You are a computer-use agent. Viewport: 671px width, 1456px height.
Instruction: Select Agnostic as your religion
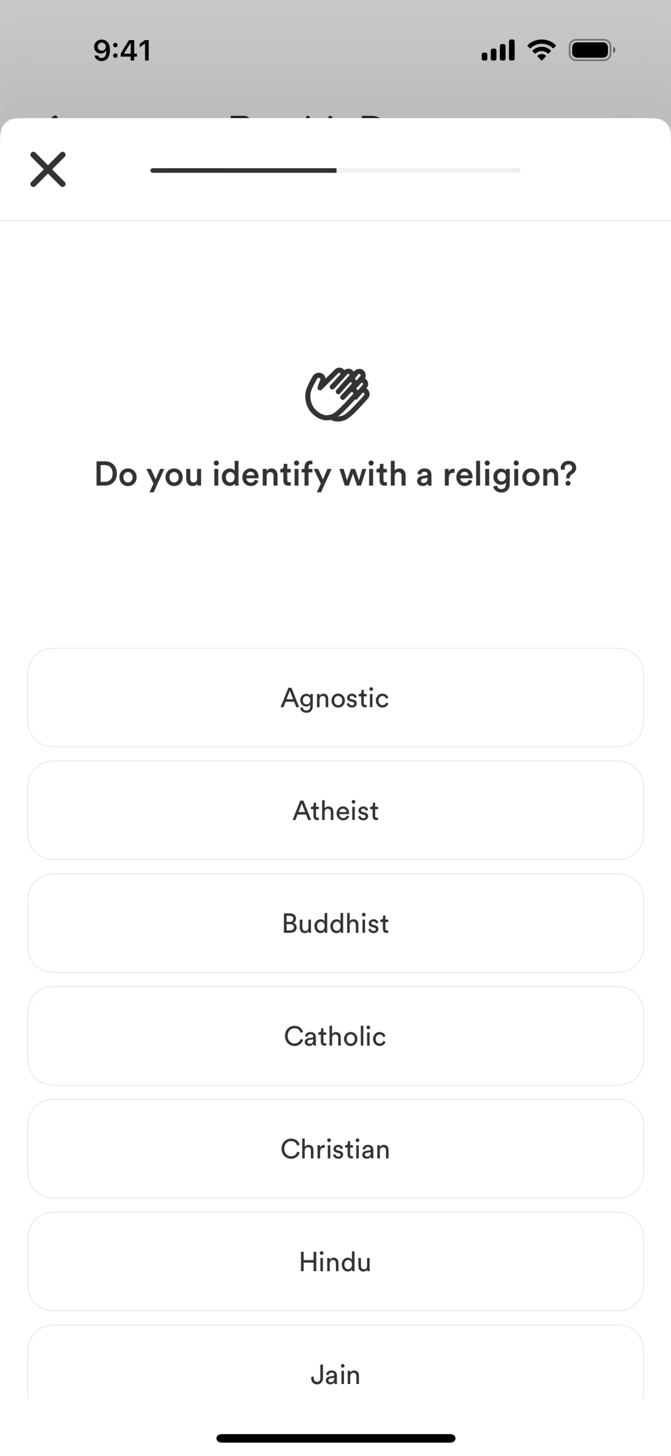click(335, 698)
